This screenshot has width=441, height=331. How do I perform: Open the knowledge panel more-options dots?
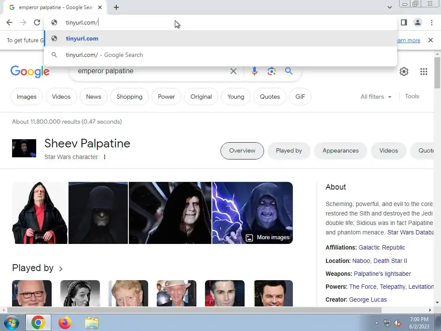[x=104, y=157]
